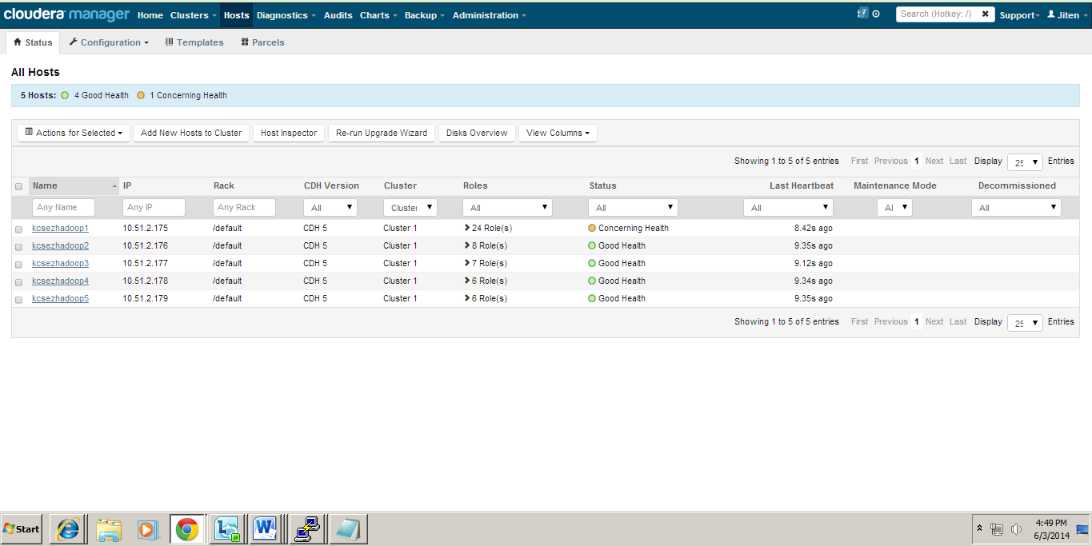Open running commands indicator showing 7
Viewport: 1092px width, 546px height.
coord(862,14)
